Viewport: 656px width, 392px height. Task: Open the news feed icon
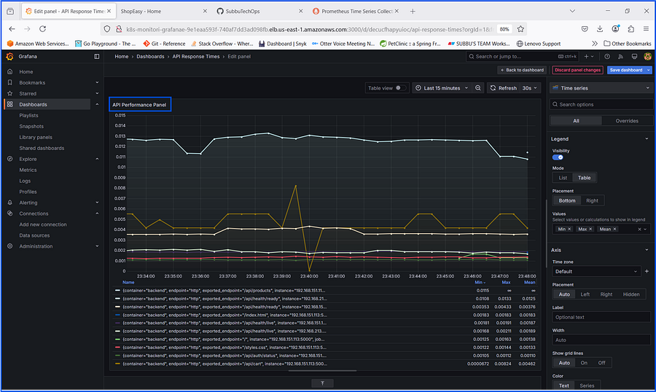pyautogui.click(x=621, y=57)
